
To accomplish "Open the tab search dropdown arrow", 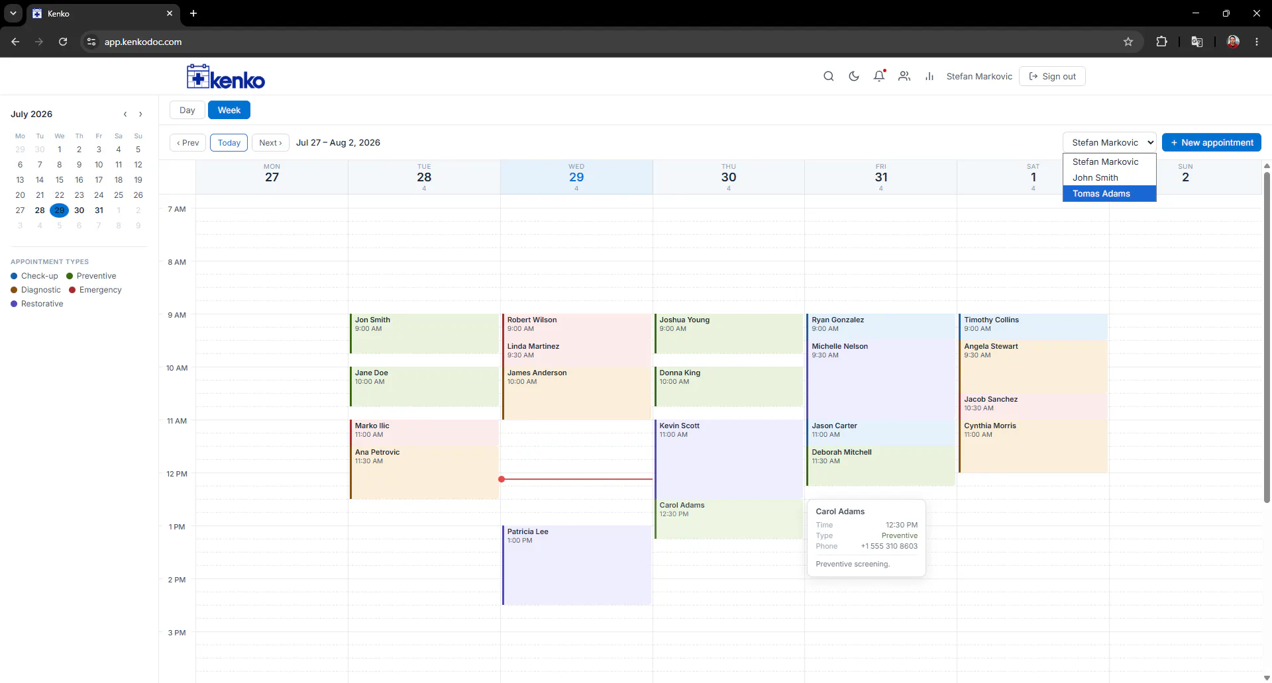I will [13, 13].
